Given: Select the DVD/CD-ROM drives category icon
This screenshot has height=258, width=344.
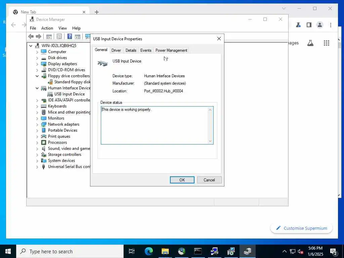Looking at the screenshot, I should (44, 70).
